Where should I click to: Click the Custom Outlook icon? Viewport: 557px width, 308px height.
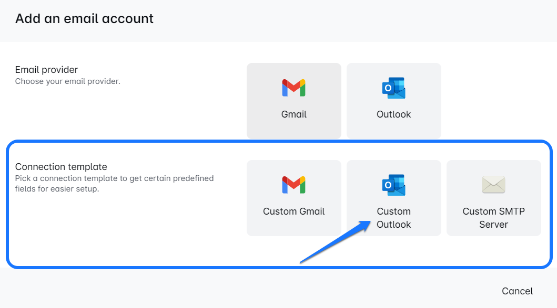(x=393, y=184)
